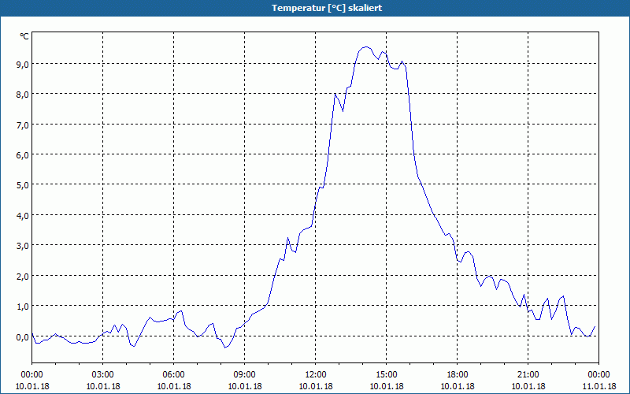Click the '15:00' time label
Image resolution: width=630 pixels, height=394 pixels.
[x=387, y=374]
